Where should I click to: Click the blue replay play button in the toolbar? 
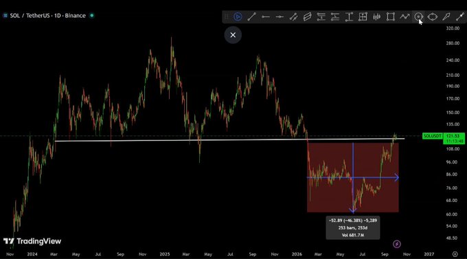tap(238, 16)
